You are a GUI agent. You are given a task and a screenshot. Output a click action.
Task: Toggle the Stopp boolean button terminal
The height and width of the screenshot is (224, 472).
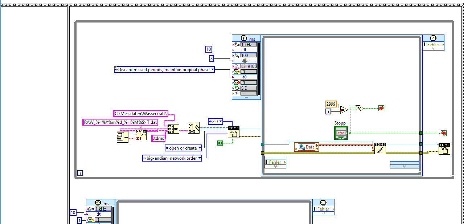341,133
